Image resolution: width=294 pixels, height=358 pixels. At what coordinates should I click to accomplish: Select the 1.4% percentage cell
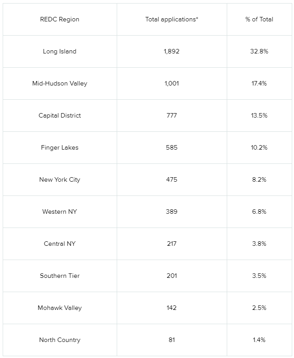point(259,340)
